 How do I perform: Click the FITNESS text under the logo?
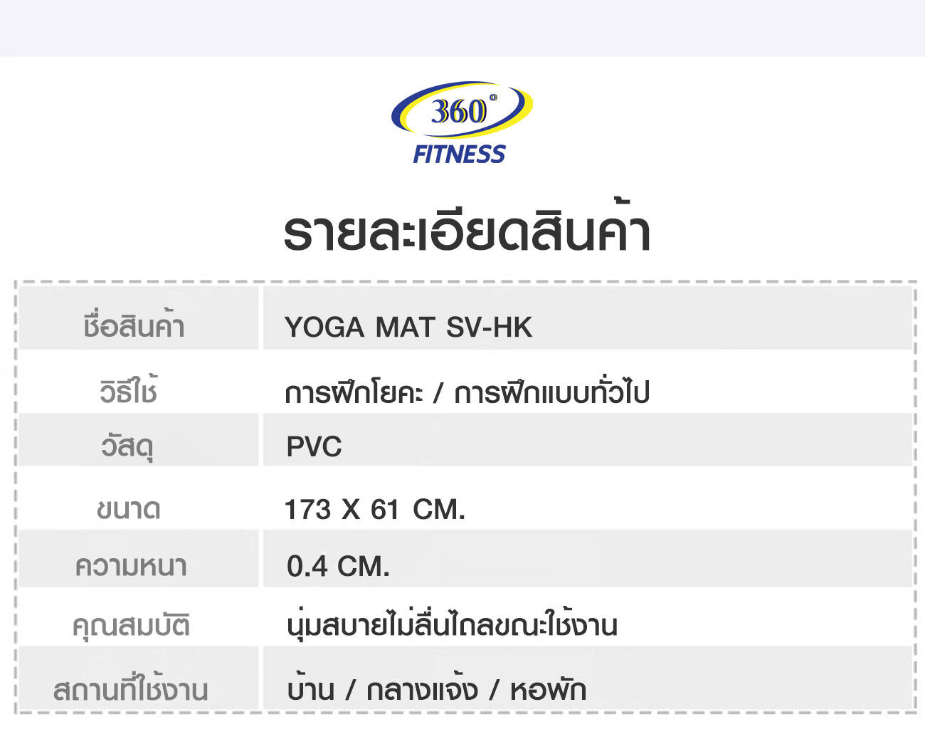coord(459,154)
